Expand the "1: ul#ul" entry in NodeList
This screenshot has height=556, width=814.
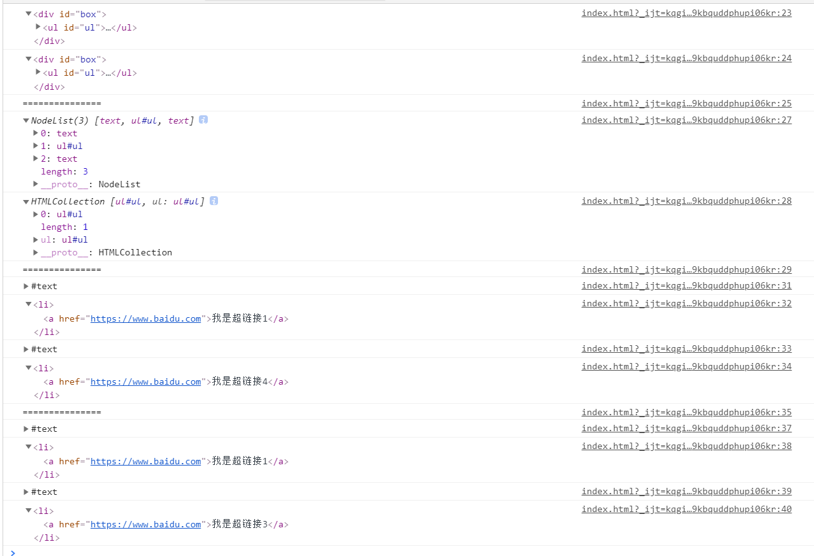(x=36, y=146)
